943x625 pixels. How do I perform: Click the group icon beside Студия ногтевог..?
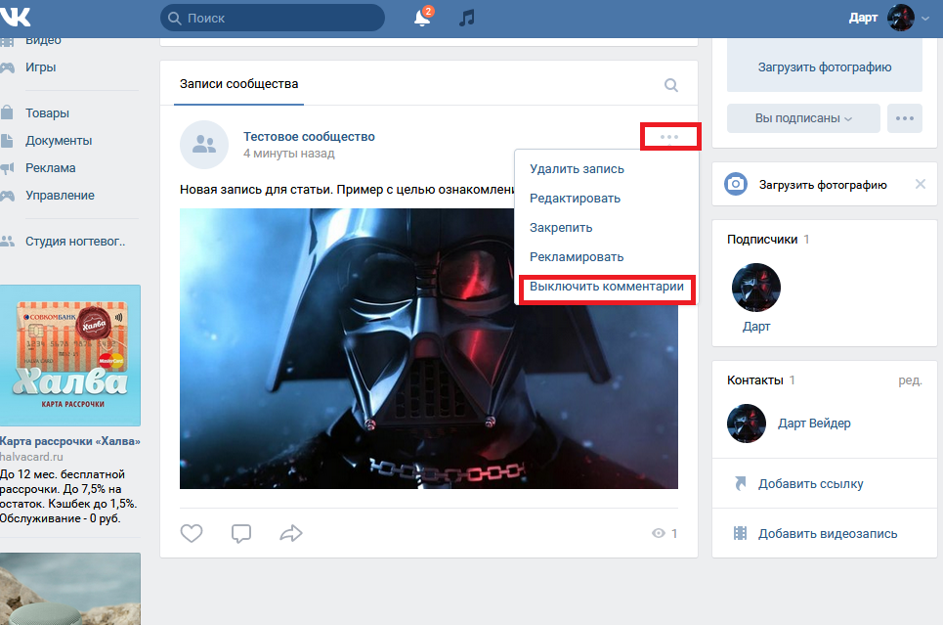pyautogui.click(x=7, y=241)
